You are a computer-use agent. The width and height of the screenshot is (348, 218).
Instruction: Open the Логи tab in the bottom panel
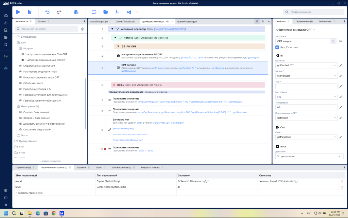click(99, 167)
